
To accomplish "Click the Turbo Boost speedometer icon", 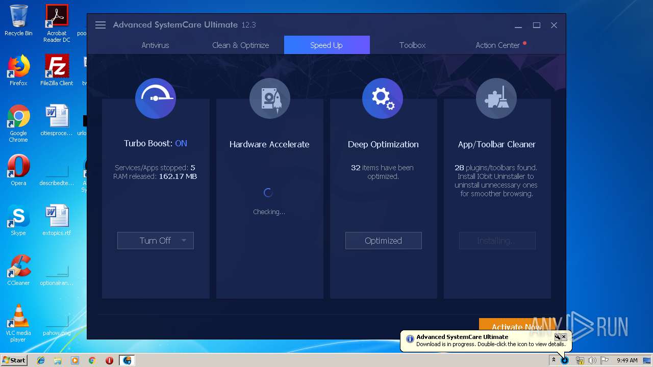I will click(156, 98).
